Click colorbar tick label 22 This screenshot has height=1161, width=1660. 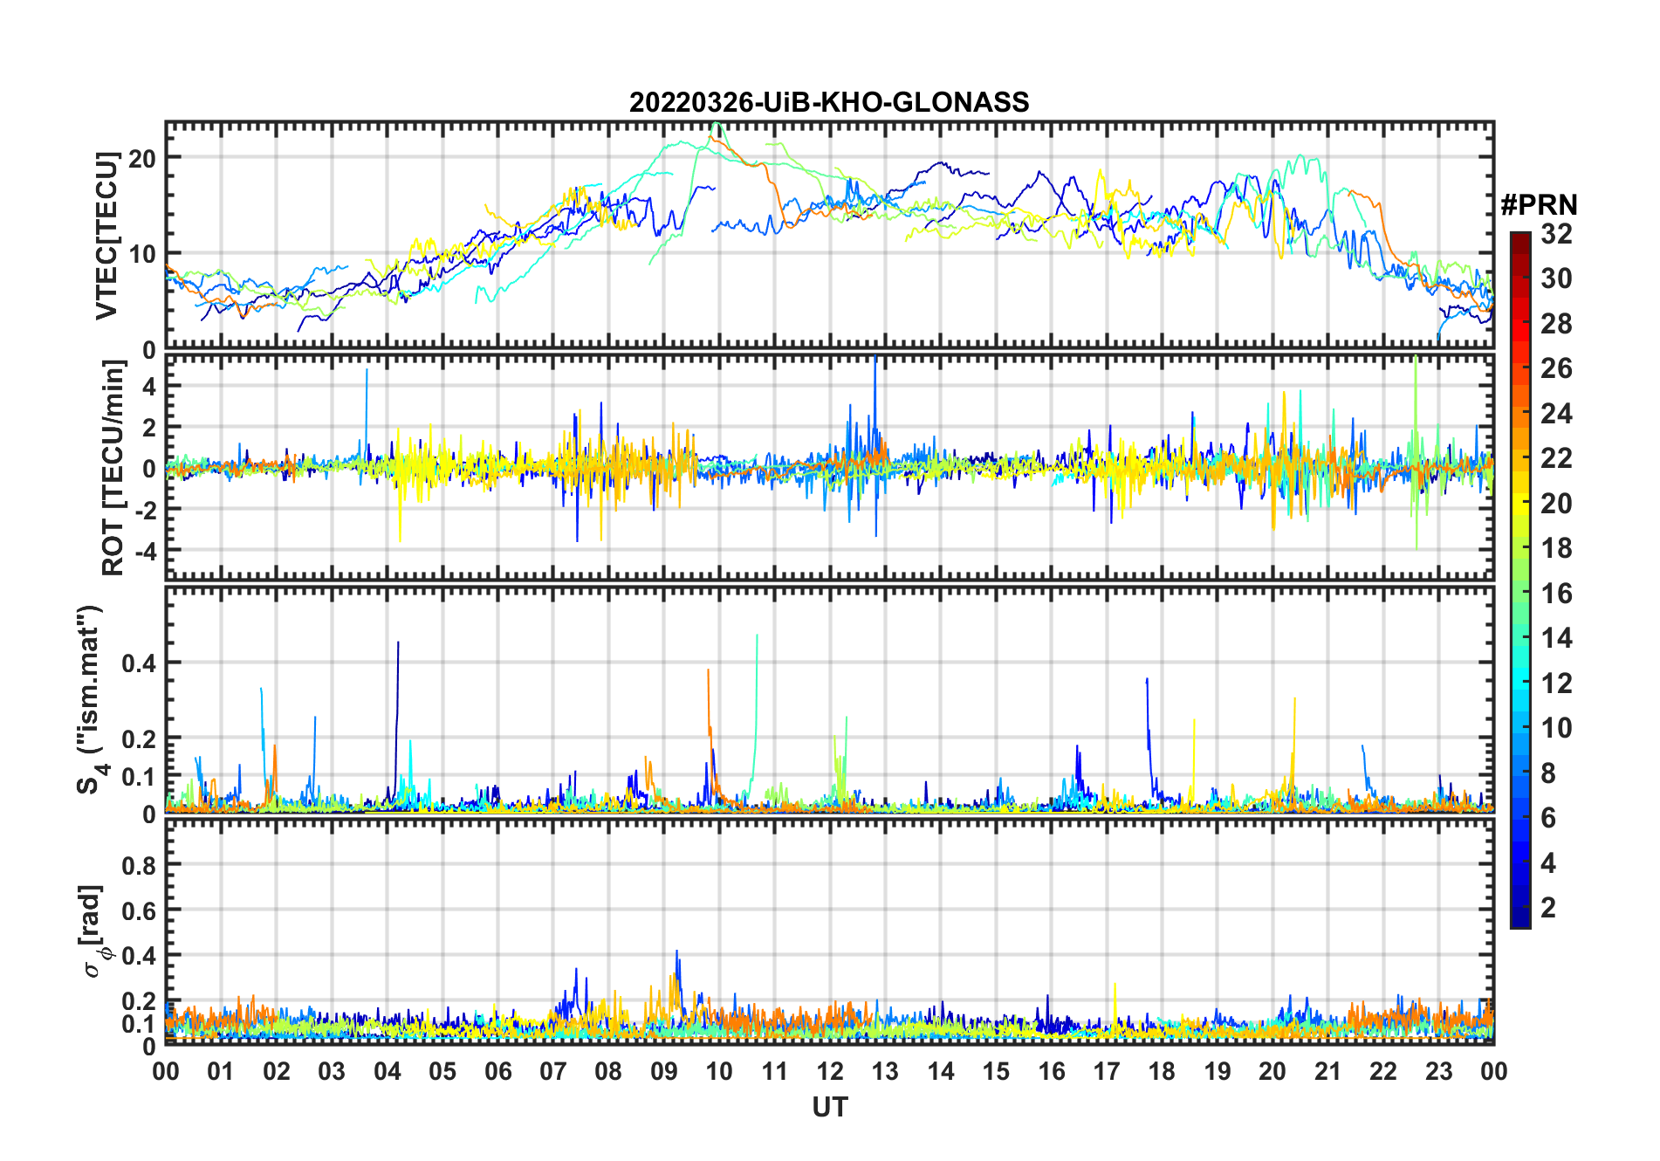pos(1557,458)
